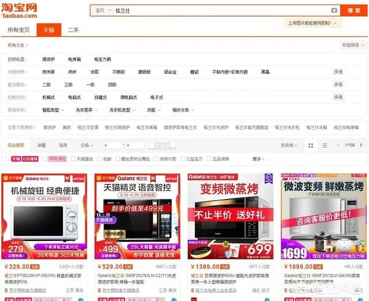
Task: Open camera image search icon
Action: point(334,10)
